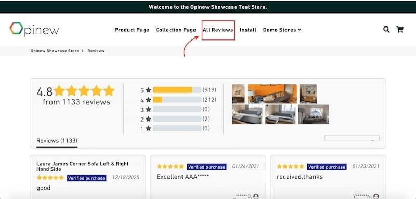This screenshot has width=416, height=199.
Task: Go to Collection Page
Action: tap(176, 30)
